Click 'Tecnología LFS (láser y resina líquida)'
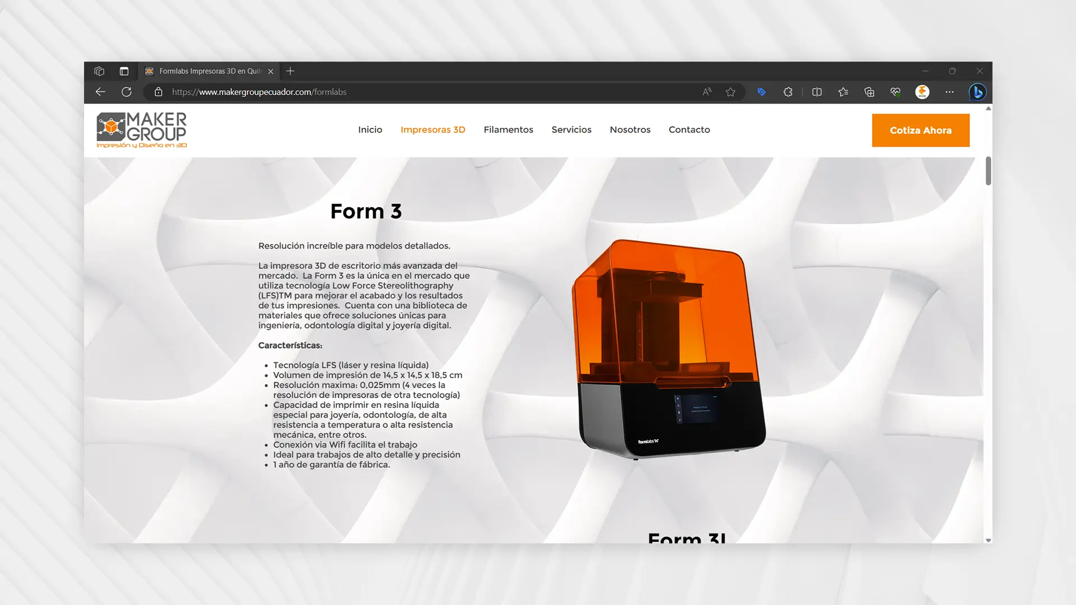The image size is (1076, 605). coord(351,365)
